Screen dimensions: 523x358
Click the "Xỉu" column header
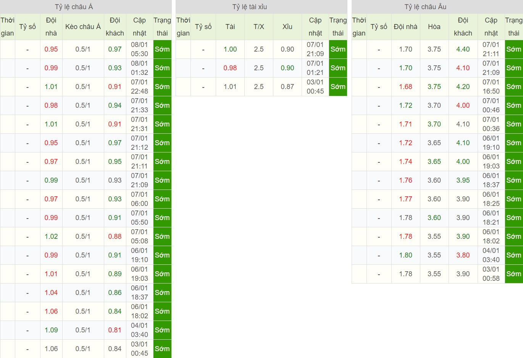click(x=287, y=27)
